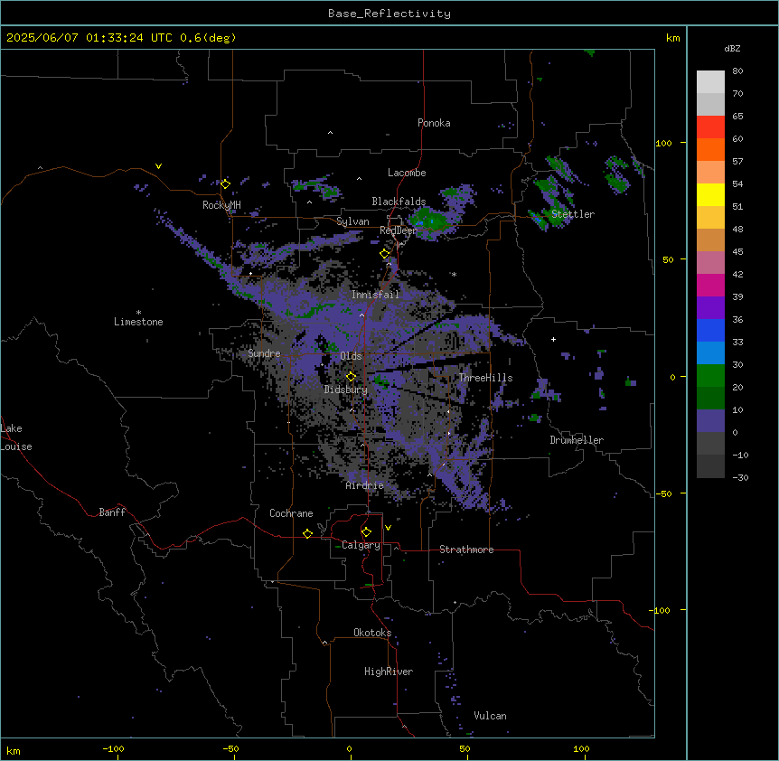This screenshot has height=761, width=779.
Task: Pick the slate purple 0-10 dBZ color band
Action: pyautogui.click(x=710, y=421)
